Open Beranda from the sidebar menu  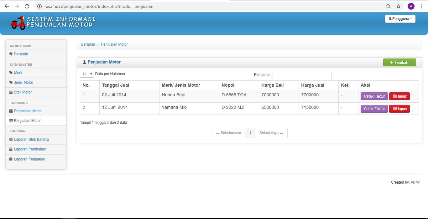tap(21, 54)
